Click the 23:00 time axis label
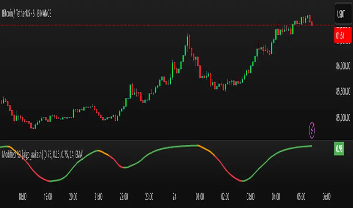The width and height of the screenshot is (353, 208). click(x=149, y=197)
